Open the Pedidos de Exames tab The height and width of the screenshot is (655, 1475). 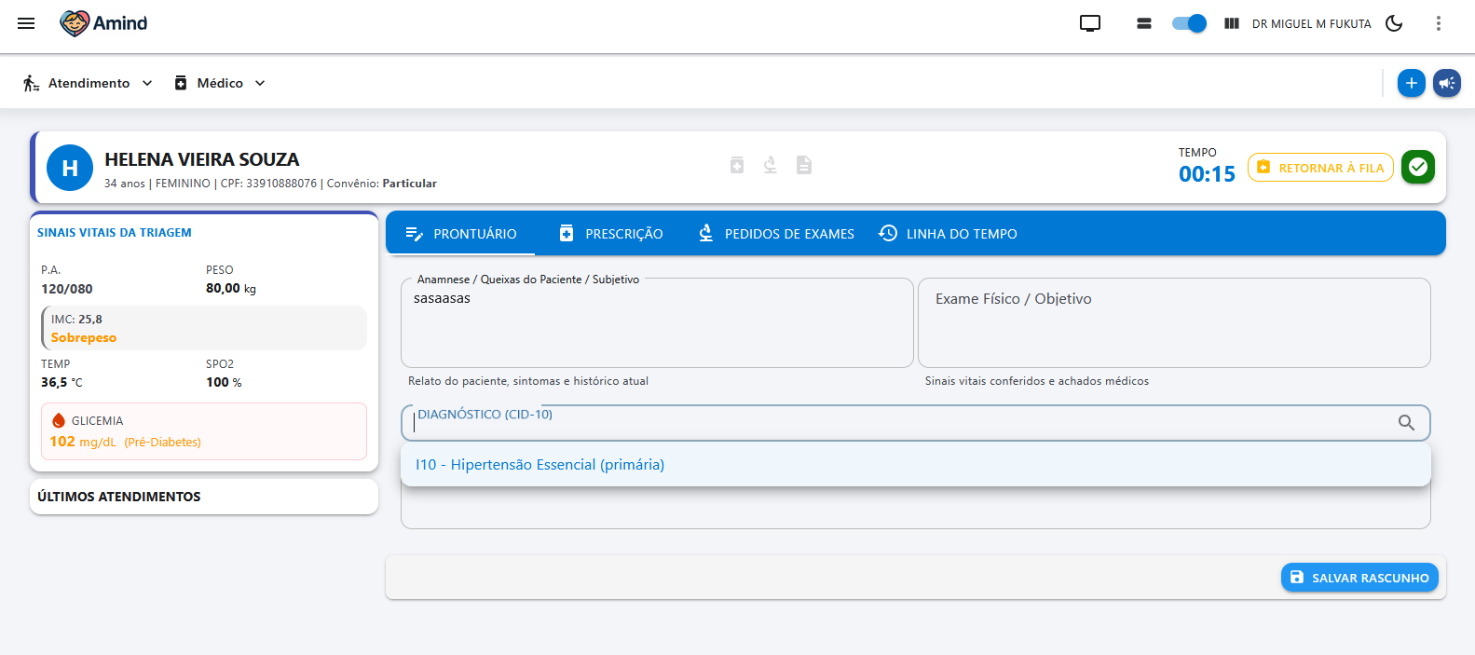tap(776, 234)
